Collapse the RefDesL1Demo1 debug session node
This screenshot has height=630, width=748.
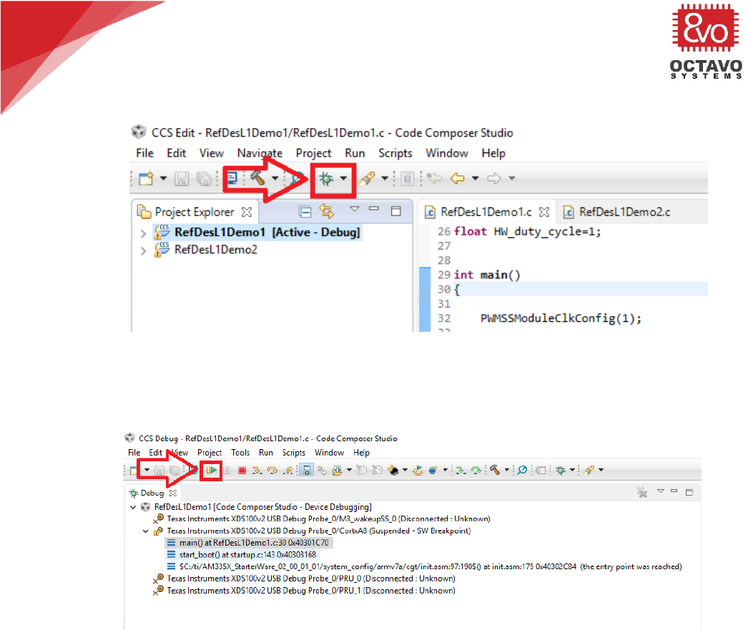133,507
